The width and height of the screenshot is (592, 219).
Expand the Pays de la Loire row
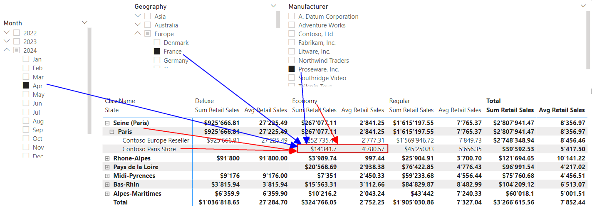tap(107, 167)
